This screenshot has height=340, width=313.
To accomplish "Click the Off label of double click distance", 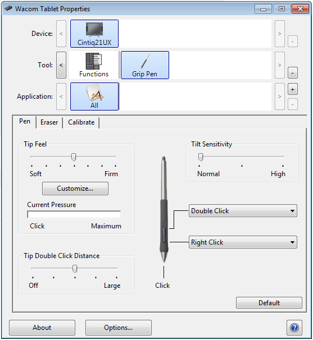I will [34, 286].
